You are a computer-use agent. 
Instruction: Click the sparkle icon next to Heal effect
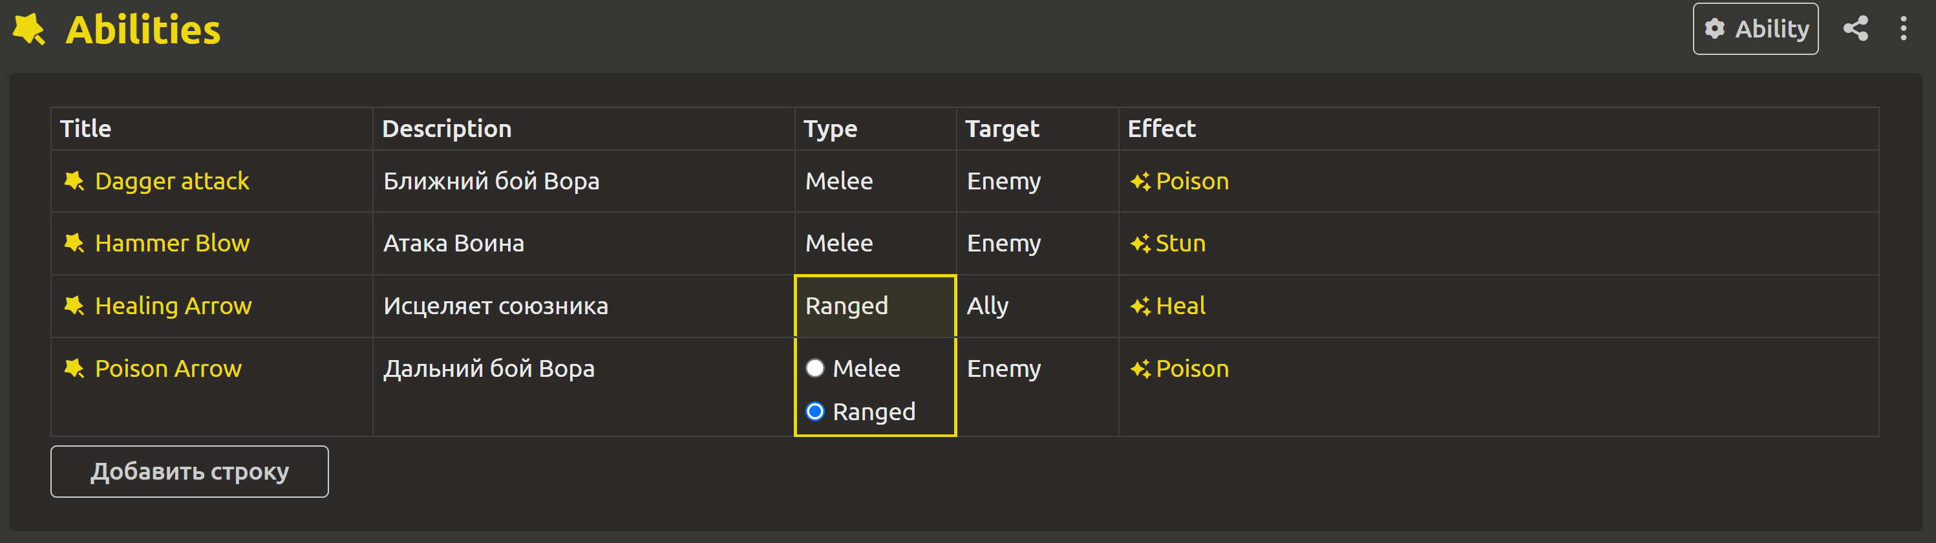tap(1140, 306)
